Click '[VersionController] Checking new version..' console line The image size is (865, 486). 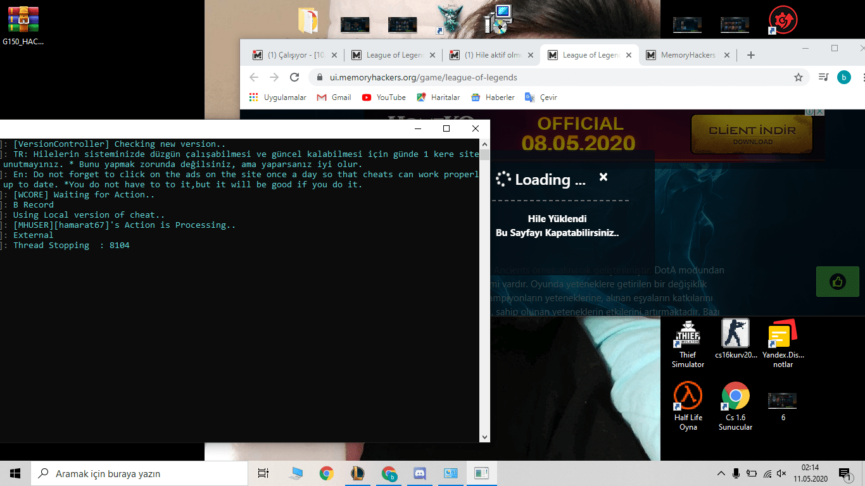120,144
